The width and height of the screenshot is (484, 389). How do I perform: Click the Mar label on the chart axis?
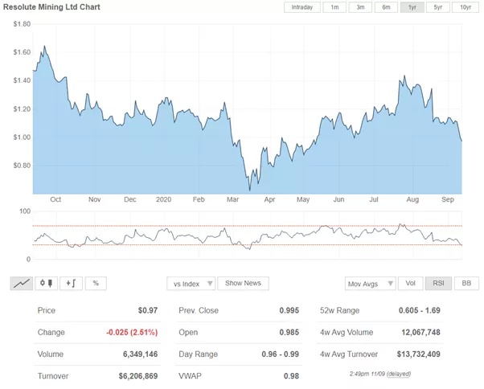tap(232, 199)
